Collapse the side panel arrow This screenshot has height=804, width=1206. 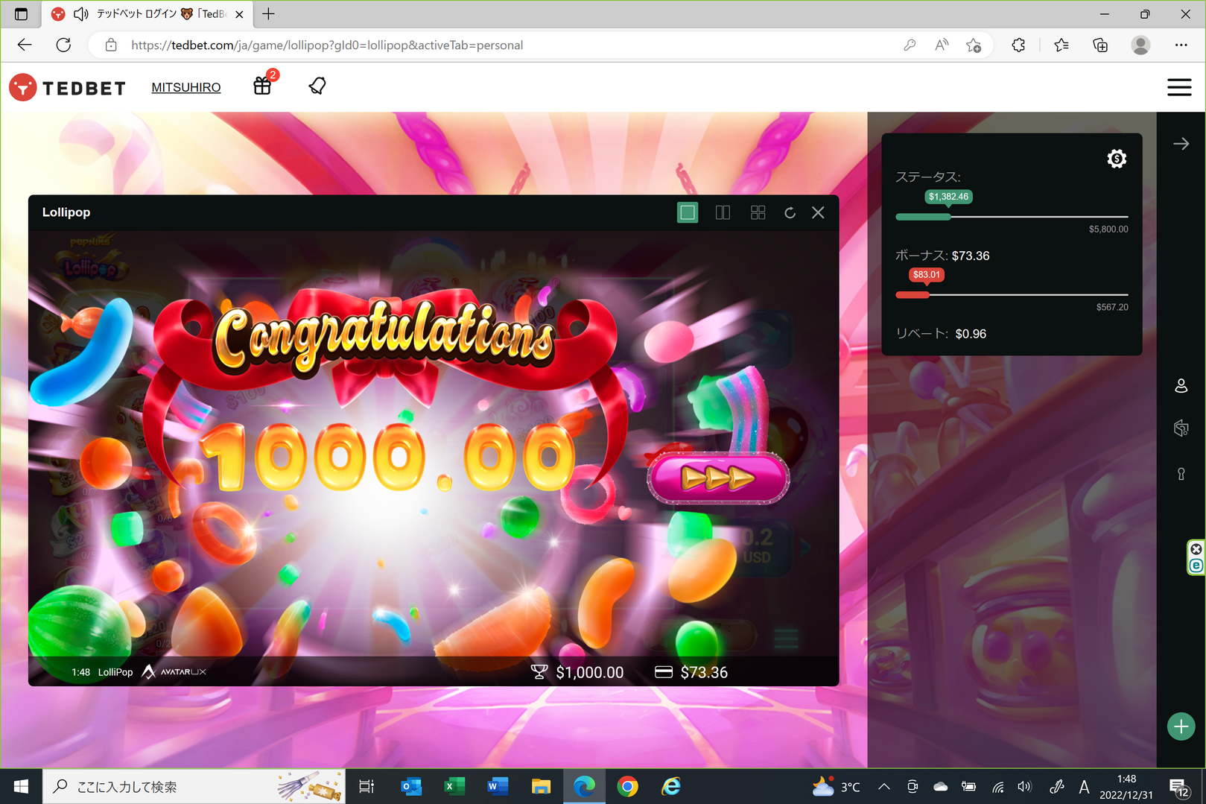click(1181, 144)
